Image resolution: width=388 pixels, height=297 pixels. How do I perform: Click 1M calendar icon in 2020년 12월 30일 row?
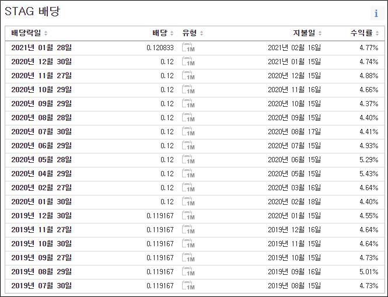[x=188, y=61]
